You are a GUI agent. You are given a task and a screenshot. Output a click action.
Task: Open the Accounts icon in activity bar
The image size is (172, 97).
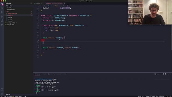[x=2, y=89]
